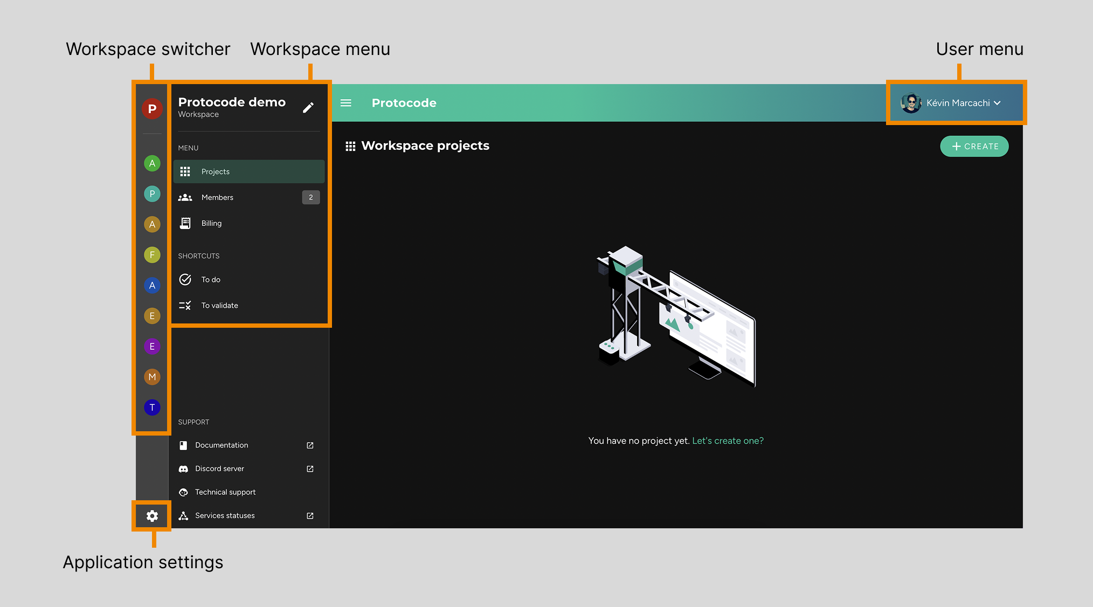Toggle the hamburger menu icon
This screenshot has width=1093, height=607.
346,103
